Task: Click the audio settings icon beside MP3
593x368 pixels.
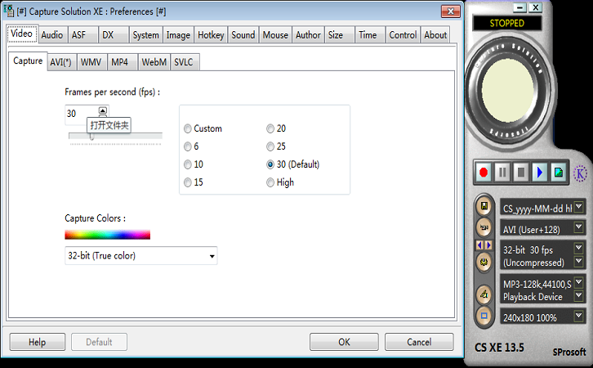Action: tap(484, 293)
